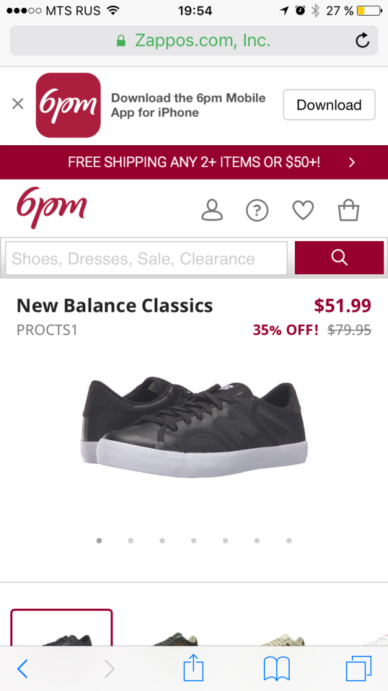Tap the Download app button
Screen dimensions: 388x691
(x=329, y=105)
